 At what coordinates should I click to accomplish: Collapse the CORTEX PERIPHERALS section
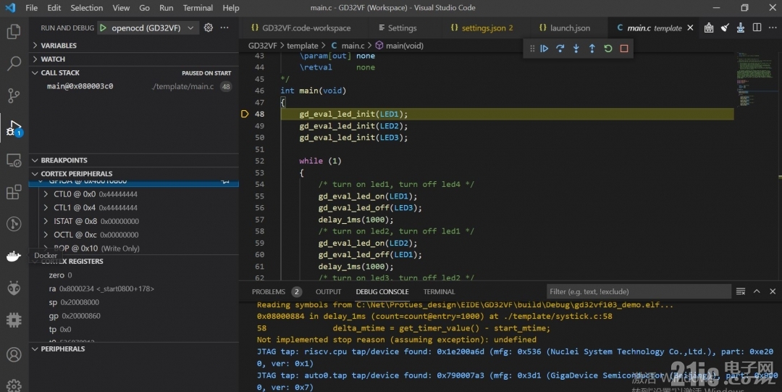pyautogui.click(x=134, y=174)
